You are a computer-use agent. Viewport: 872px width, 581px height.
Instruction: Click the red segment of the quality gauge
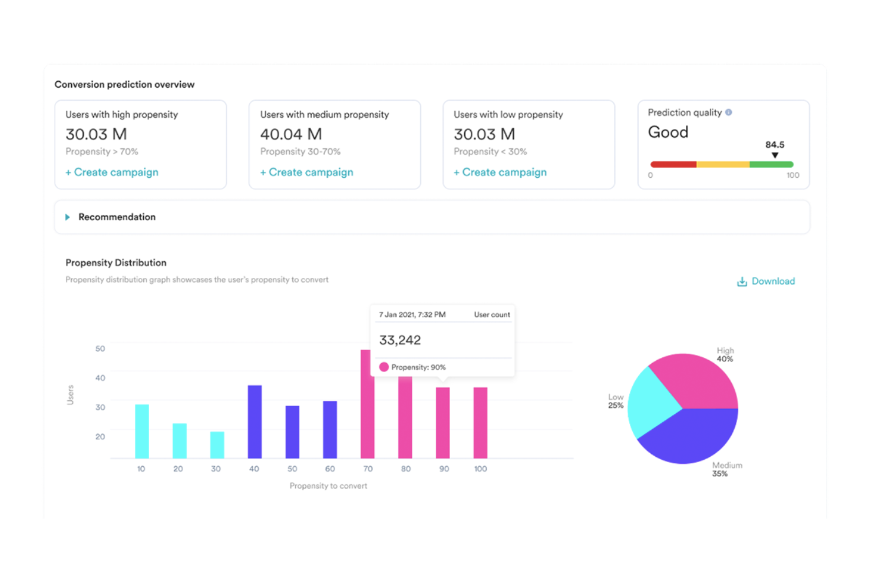[x=673, y=164]
